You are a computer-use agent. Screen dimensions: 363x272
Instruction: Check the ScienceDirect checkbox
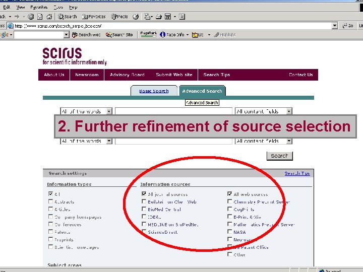144,232
